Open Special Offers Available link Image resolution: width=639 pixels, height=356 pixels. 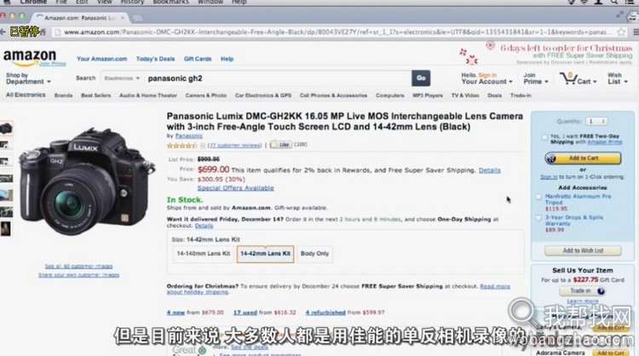coord(235,187)
